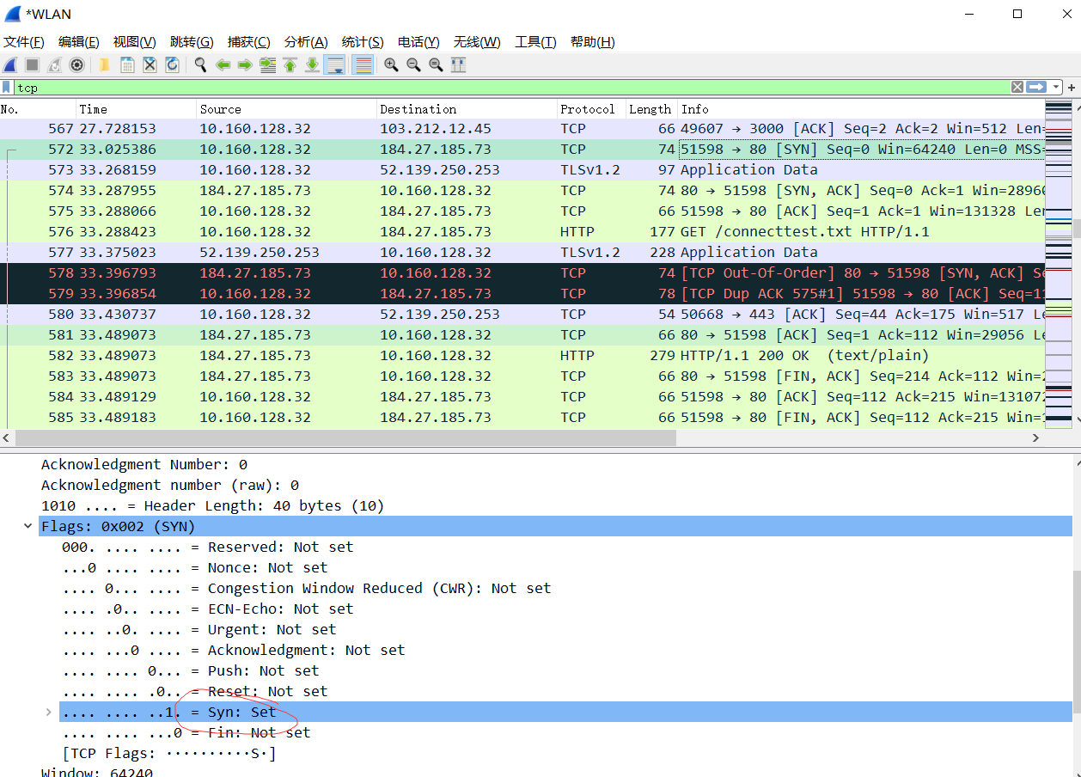Screen dimensions: 1081x777
Task: Click the find packet magnifier icon
Action: 200,64
